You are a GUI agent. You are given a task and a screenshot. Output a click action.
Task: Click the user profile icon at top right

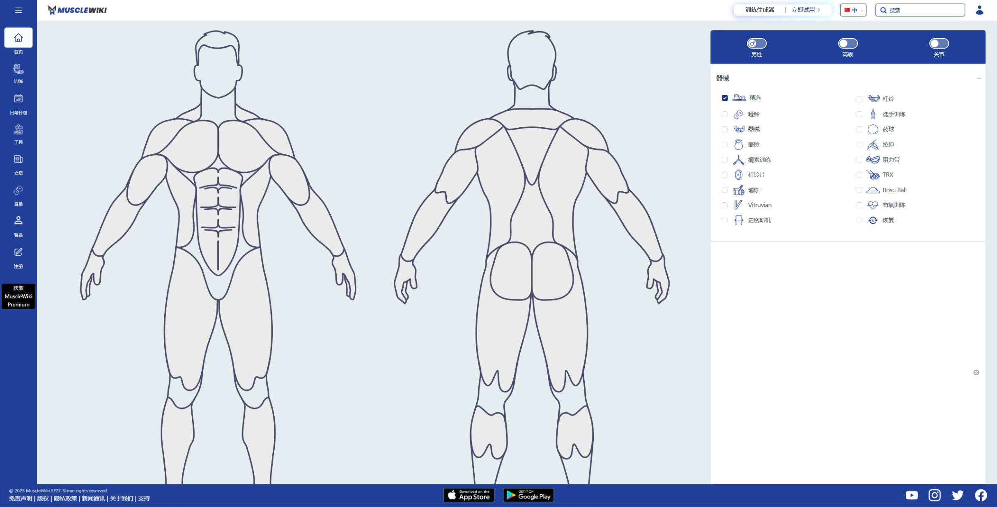tap(979, 10)
